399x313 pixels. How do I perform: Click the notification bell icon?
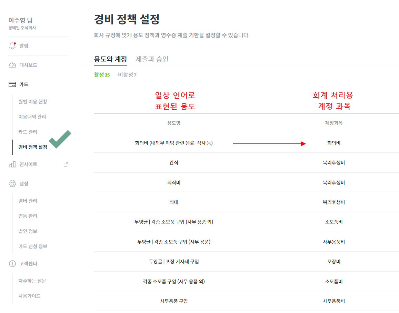pyautogui.click(x=12, y=46)
